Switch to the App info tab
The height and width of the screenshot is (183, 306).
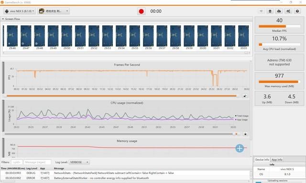pos(277,160)
